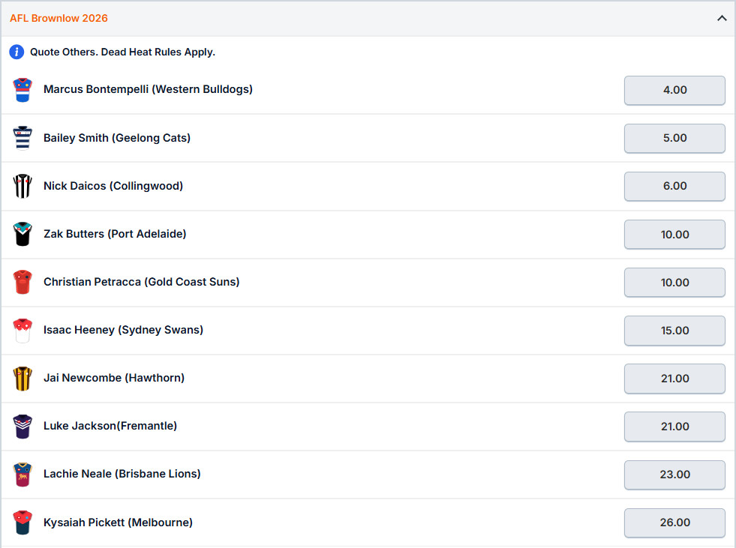Click the text Jai Newcombe (Hawthorn)
Image resolution: width=736 pixels, height=548 pixels.
click(x=114, y=378)
